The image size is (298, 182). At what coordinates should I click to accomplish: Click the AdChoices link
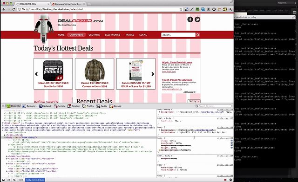190,92
